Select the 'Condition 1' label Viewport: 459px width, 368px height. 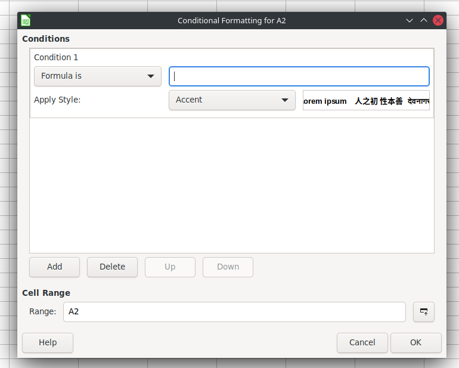56,57
